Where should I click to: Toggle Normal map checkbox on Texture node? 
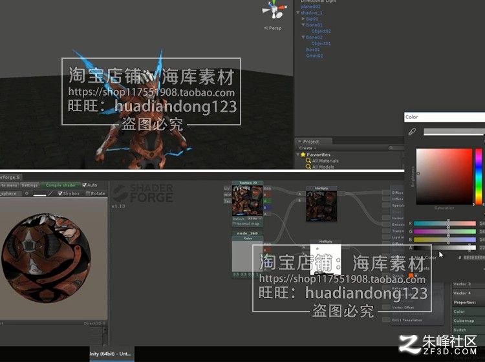pyautogui.click(x=234, y=224)
